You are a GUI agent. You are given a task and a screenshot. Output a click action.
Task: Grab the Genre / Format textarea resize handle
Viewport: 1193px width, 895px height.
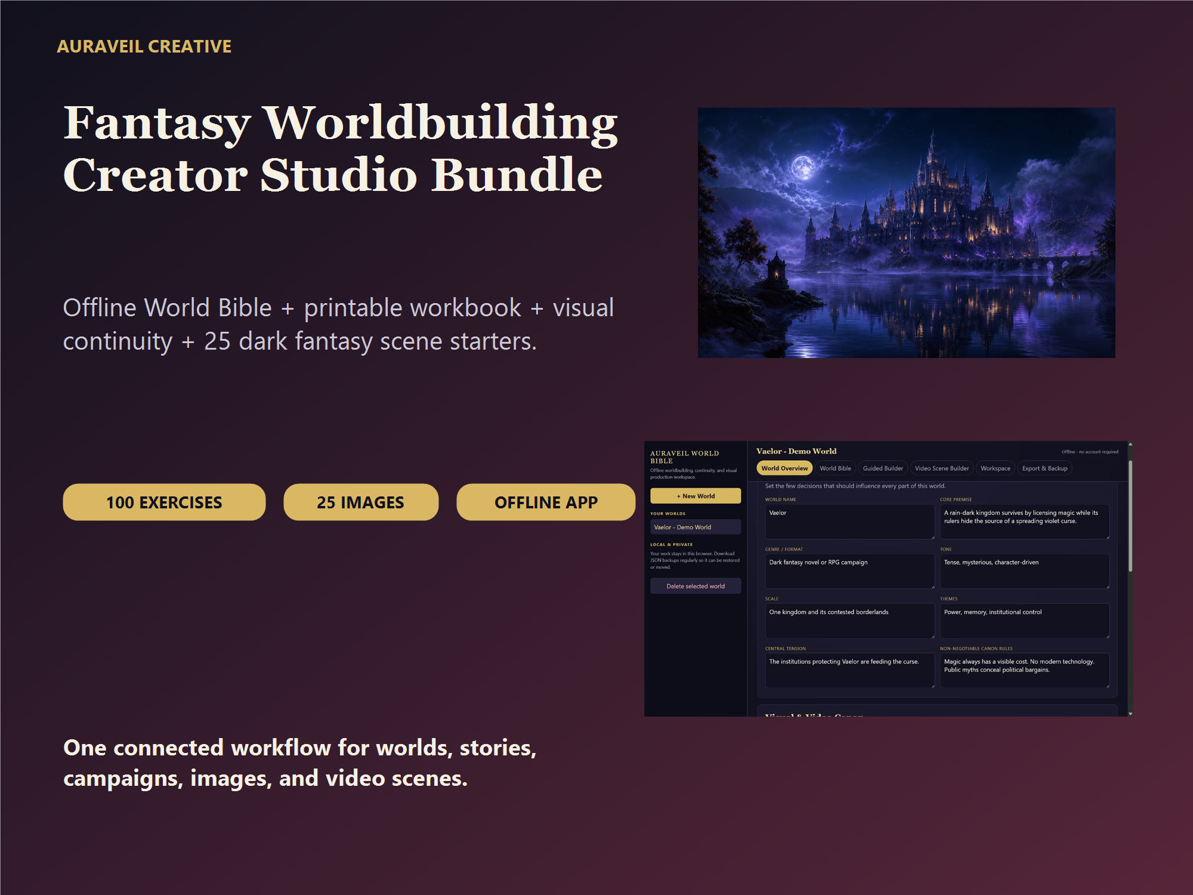coord(932,587)
